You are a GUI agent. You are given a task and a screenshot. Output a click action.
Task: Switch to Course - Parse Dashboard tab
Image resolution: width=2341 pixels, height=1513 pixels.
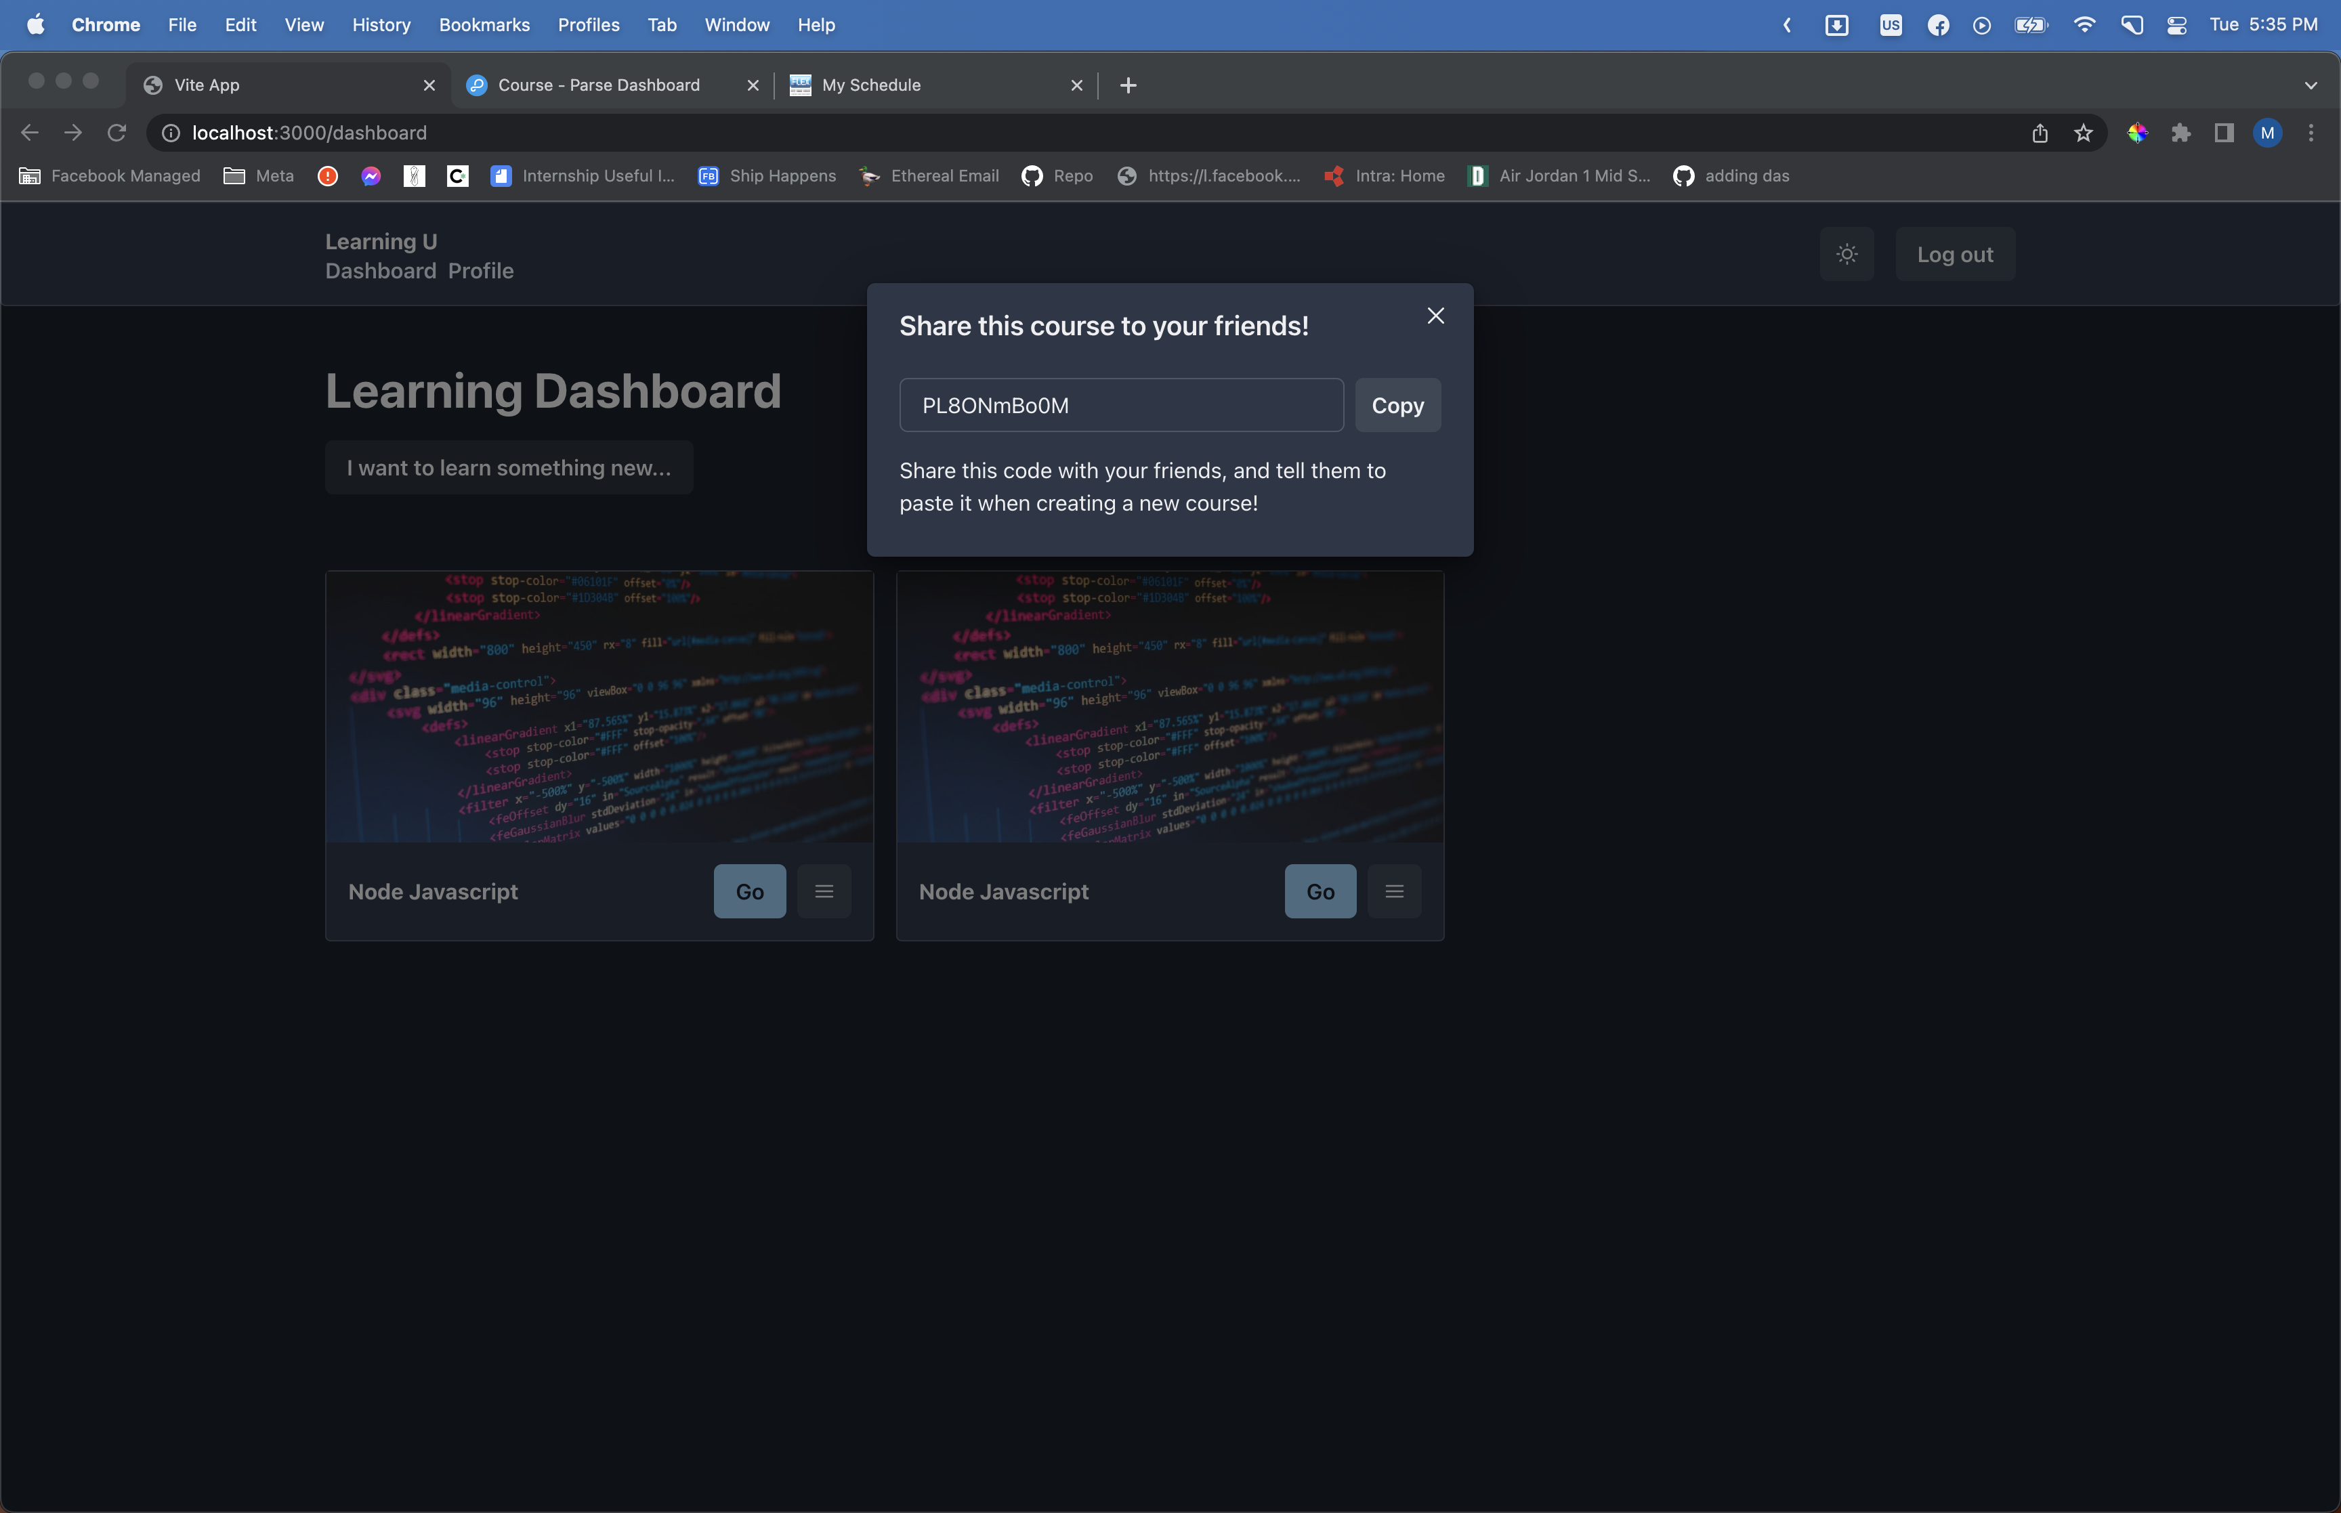[598, 85]
